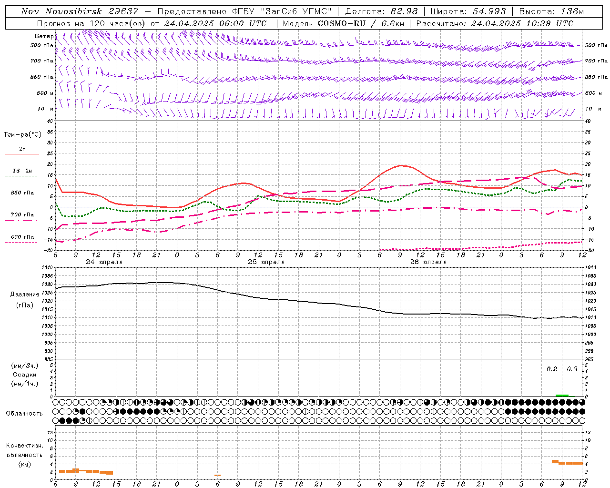Click the 25 апреля date label

tap(266, 262)
